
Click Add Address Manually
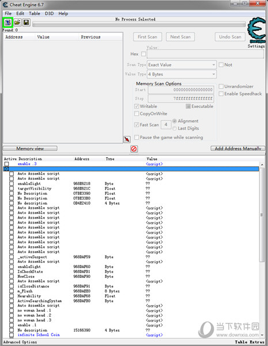(238, 149)
